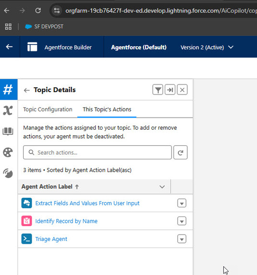The image size is (257, 275).
Task: Click the '3 items • Sorted by' status text
Action: click(77, 170)
